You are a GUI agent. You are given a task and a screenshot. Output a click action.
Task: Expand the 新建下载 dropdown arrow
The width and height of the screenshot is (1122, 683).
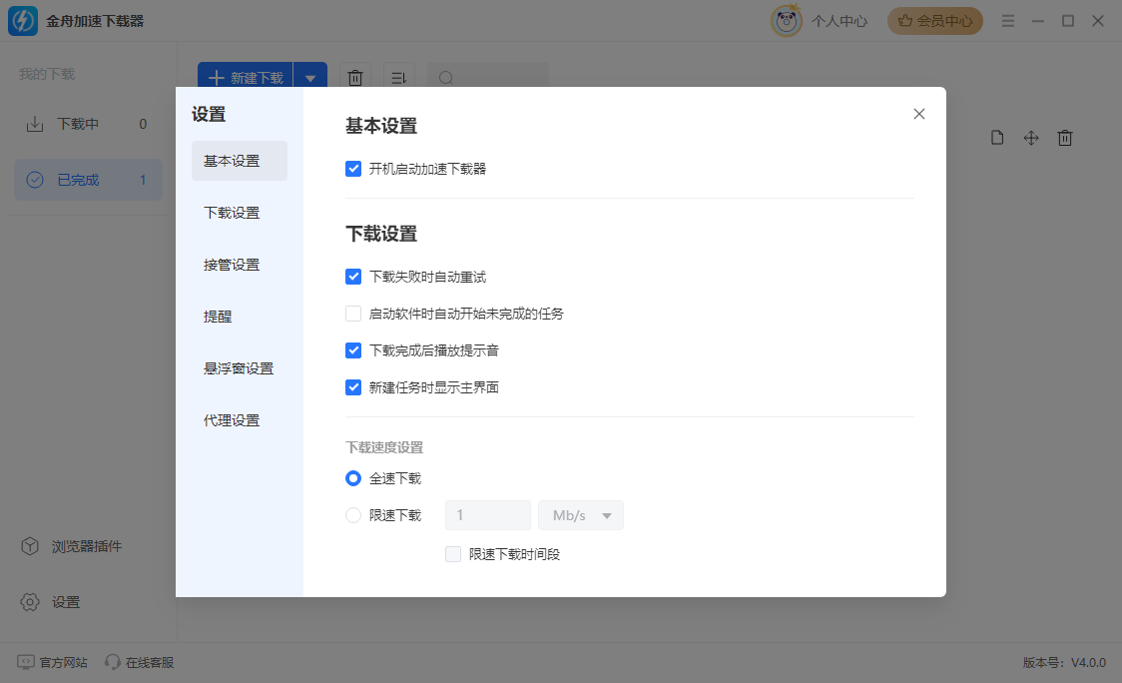pyautogui.click(x=310, y=77)
